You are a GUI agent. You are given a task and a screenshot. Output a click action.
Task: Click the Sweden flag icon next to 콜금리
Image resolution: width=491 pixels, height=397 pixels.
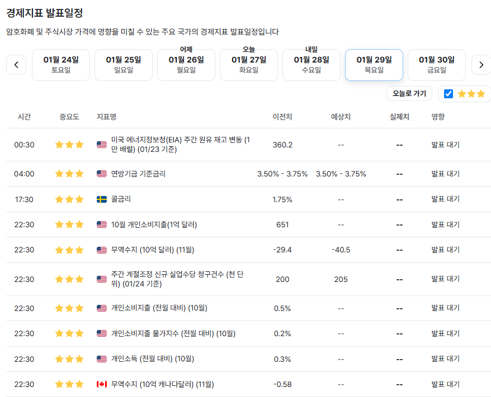[102, 199]
